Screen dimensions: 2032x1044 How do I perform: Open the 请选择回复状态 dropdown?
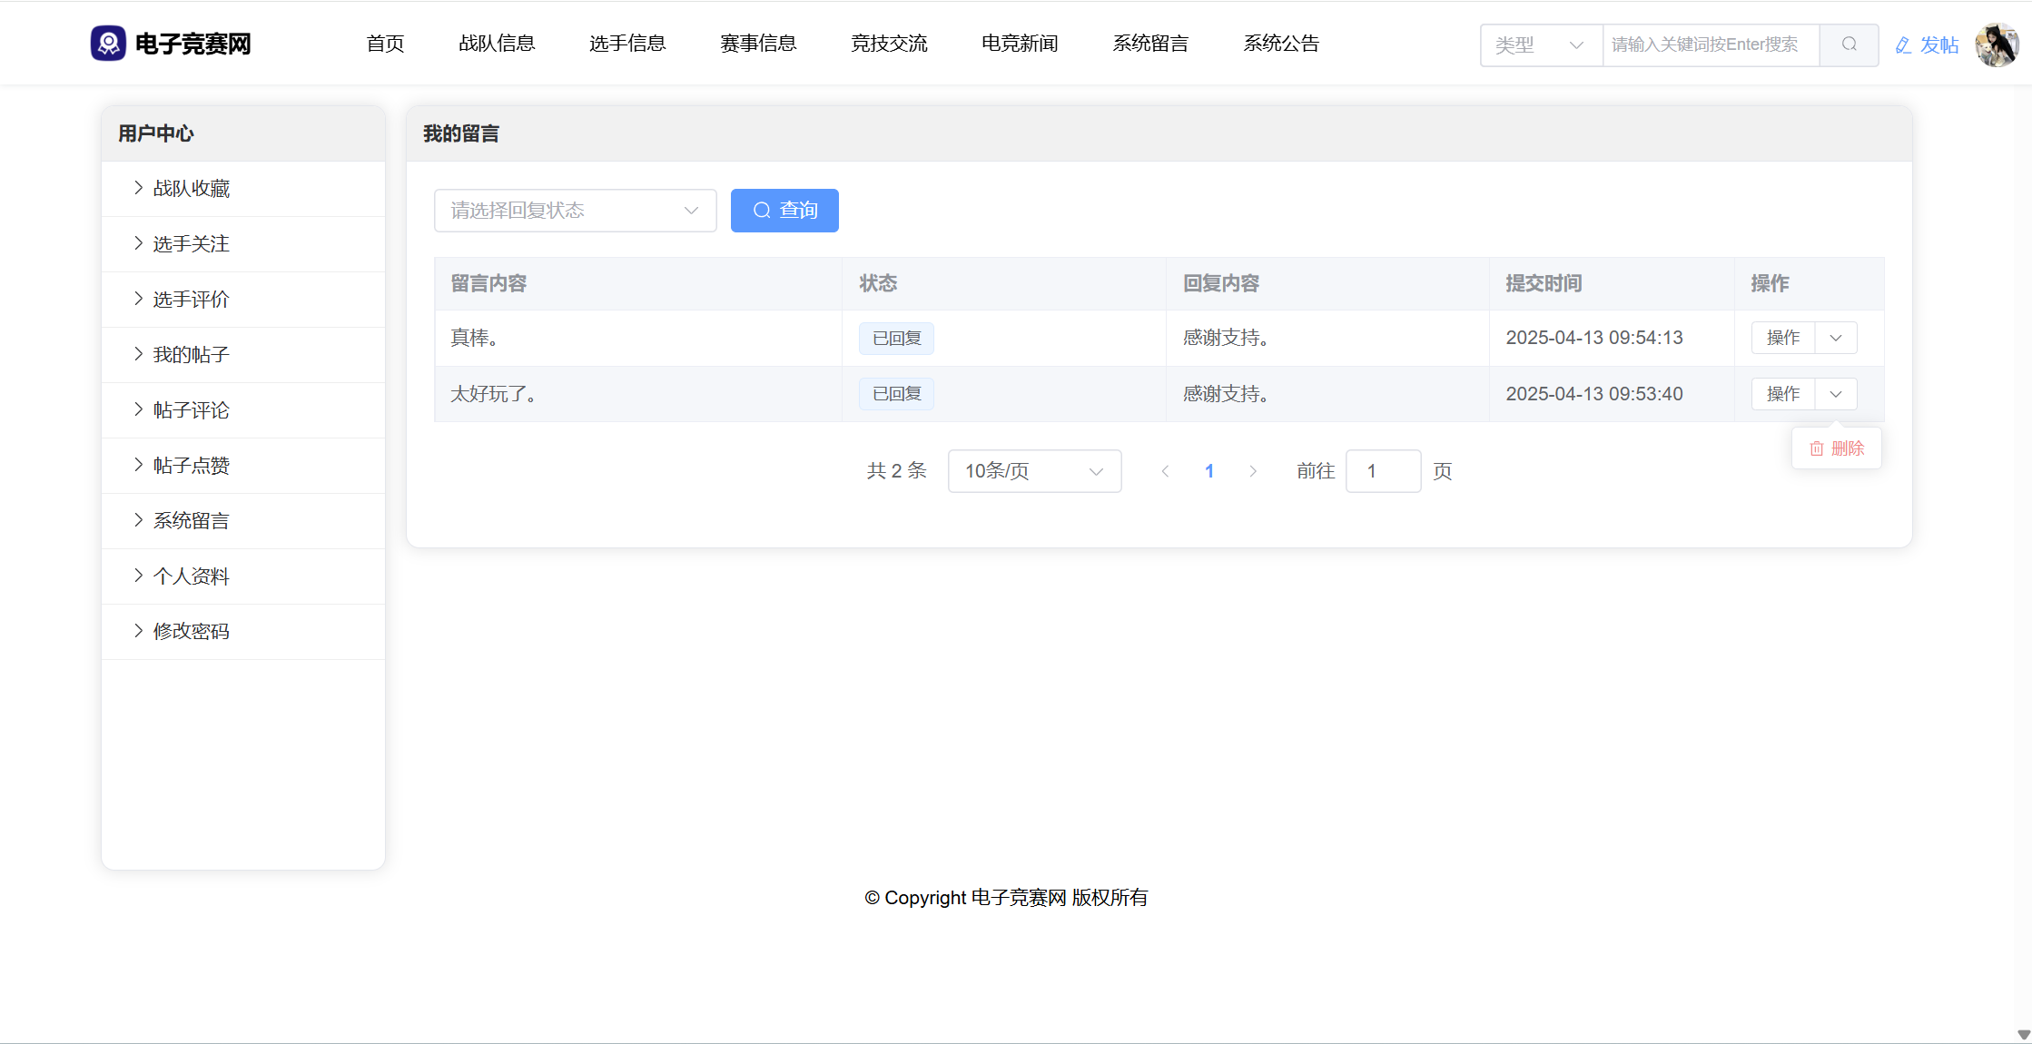pos(575,211)
